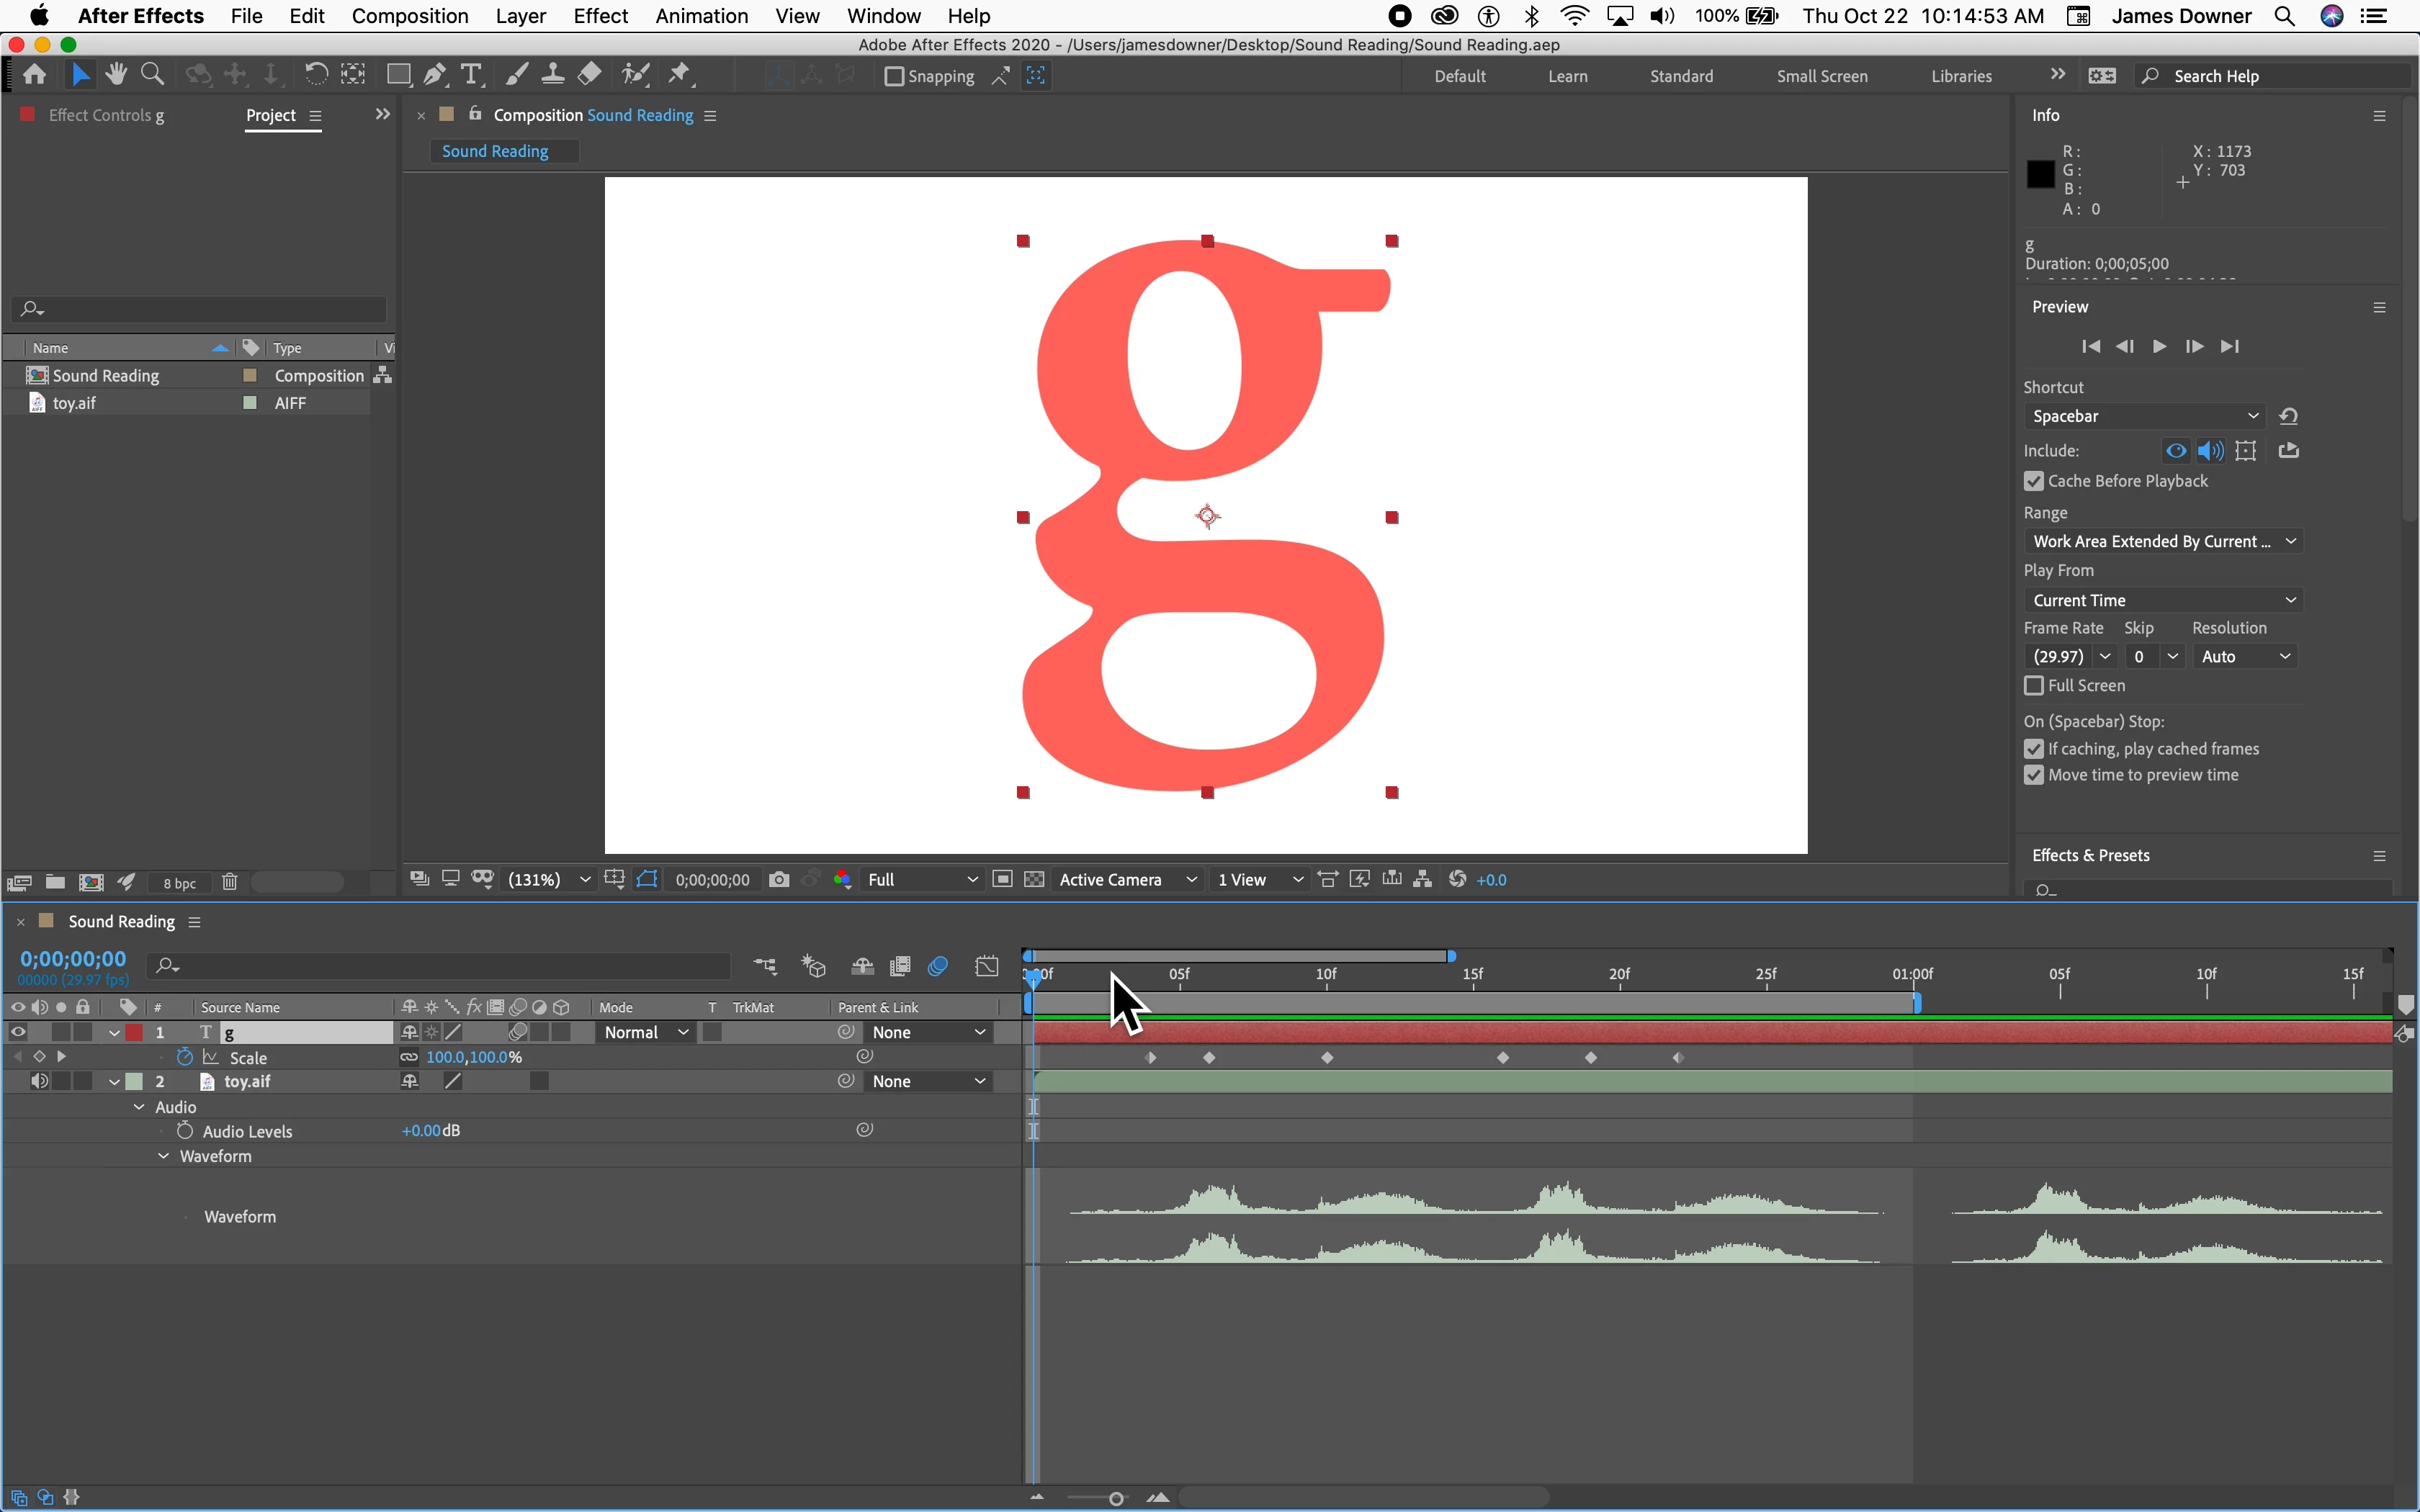Image resolution: width=2420 pixels, height=1512 pixels.
Task: Take a snapshot with camera icon
Action: (779, 879)
